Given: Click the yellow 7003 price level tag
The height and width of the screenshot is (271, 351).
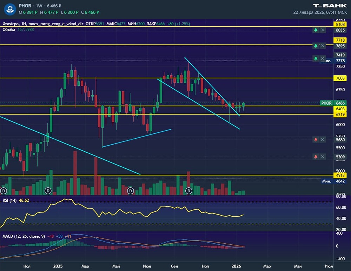Looking at the screenshot, I should click(x=340, y=78).
